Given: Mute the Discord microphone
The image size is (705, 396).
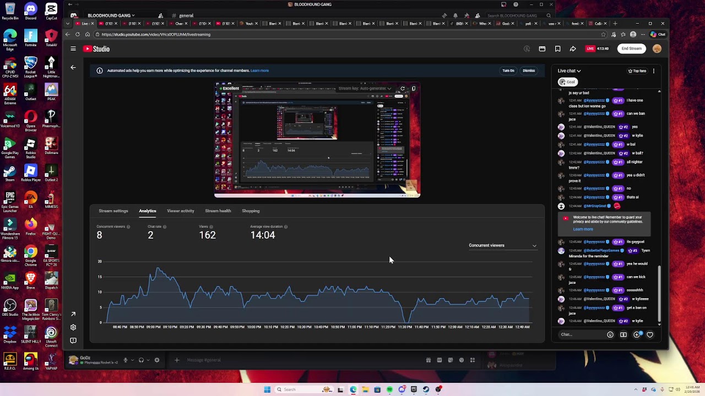Looking at the screenshot, I should point(125,360).
